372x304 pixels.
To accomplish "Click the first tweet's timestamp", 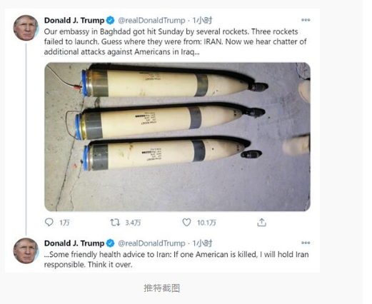I will [202, 21].
